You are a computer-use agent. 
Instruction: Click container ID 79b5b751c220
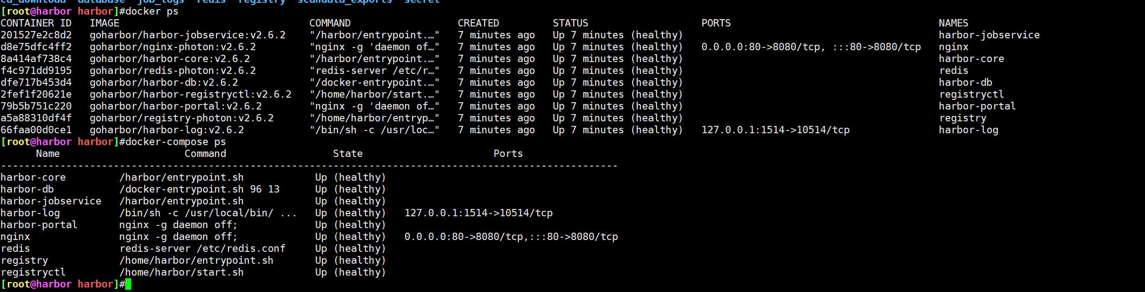[36, 106]
